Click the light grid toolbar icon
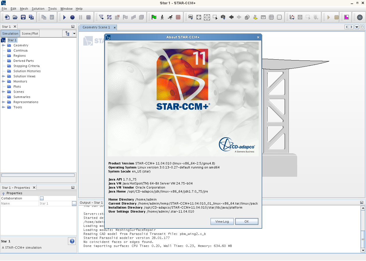 coord(279,17)
